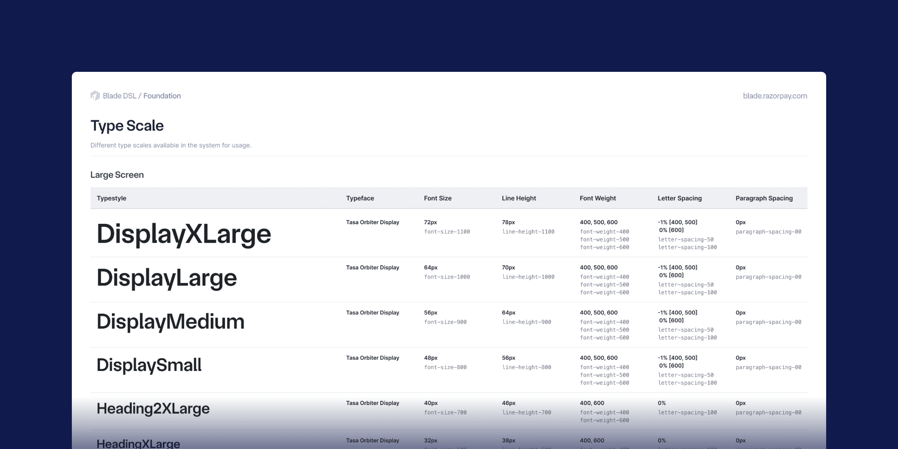Select the DisplaySmall typestyle sample
The height and width of the screenshot is (449, 898).
click(x=149, y=365)
